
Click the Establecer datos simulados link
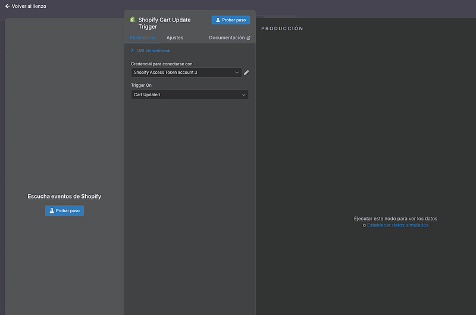point(397,225)
